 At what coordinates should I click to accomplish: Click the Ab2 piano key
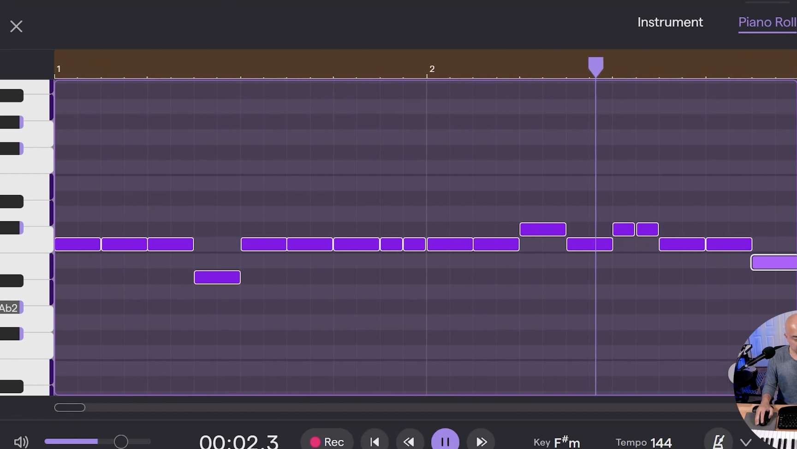tap(11, 308)
